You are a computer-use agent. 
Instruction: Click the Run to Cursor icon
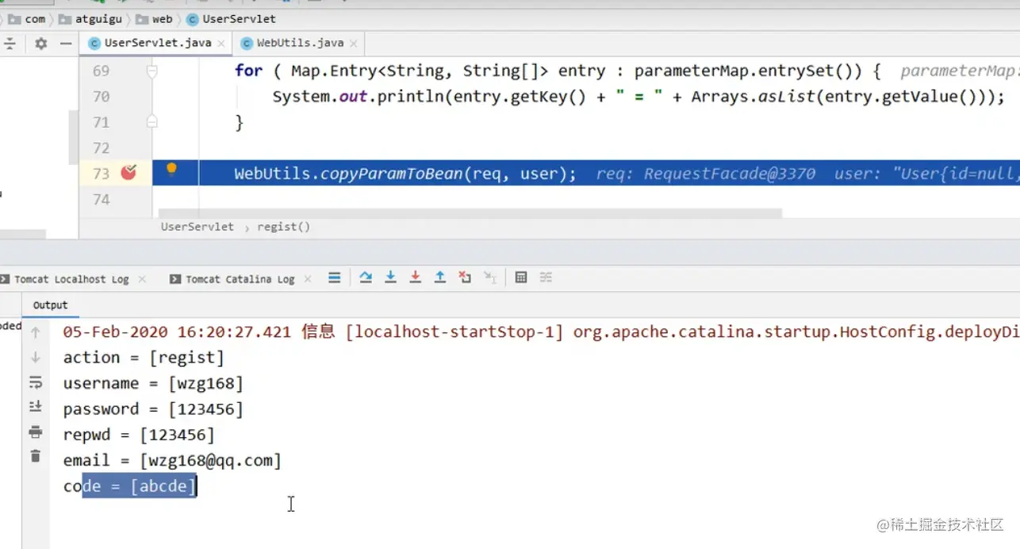490,278
